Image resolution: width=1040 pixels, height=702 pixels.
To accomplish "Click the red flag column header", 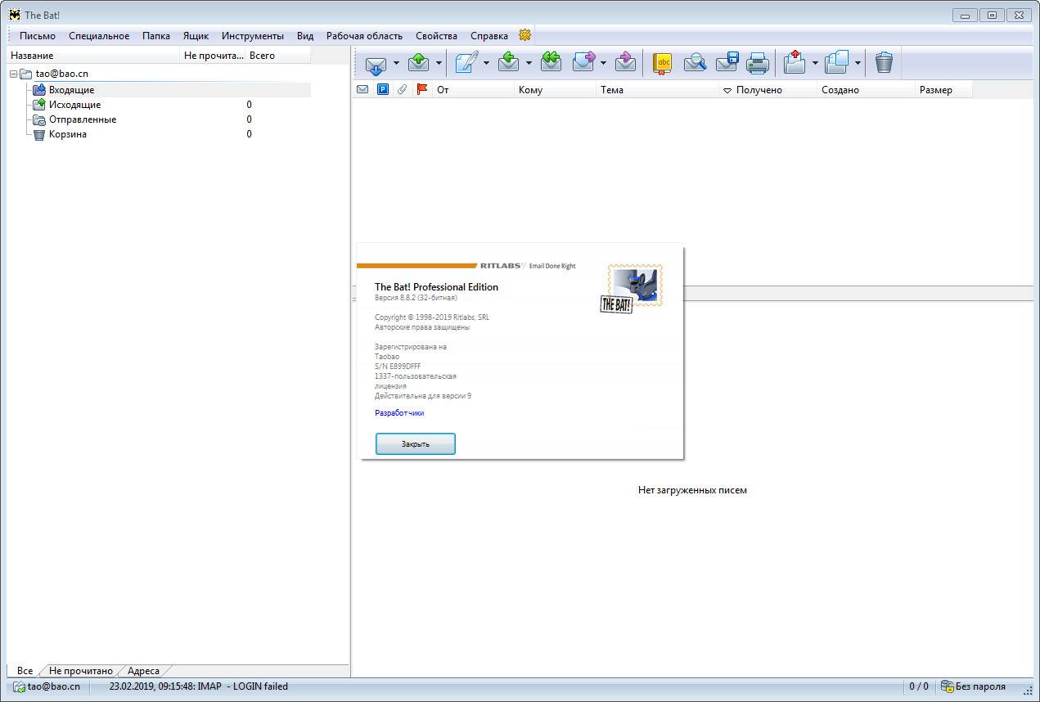I will (422, 90).
